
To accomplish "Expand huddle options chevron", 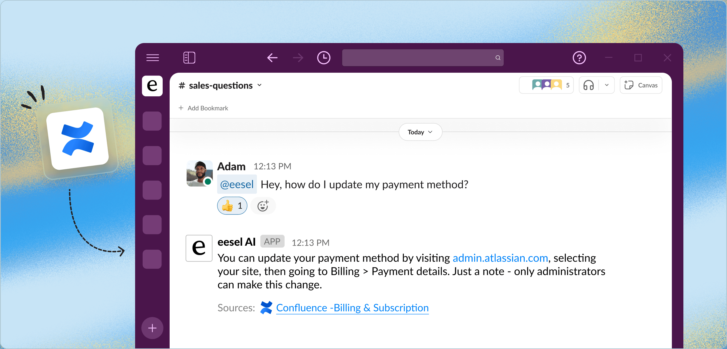I will click(x=607, y=85).
